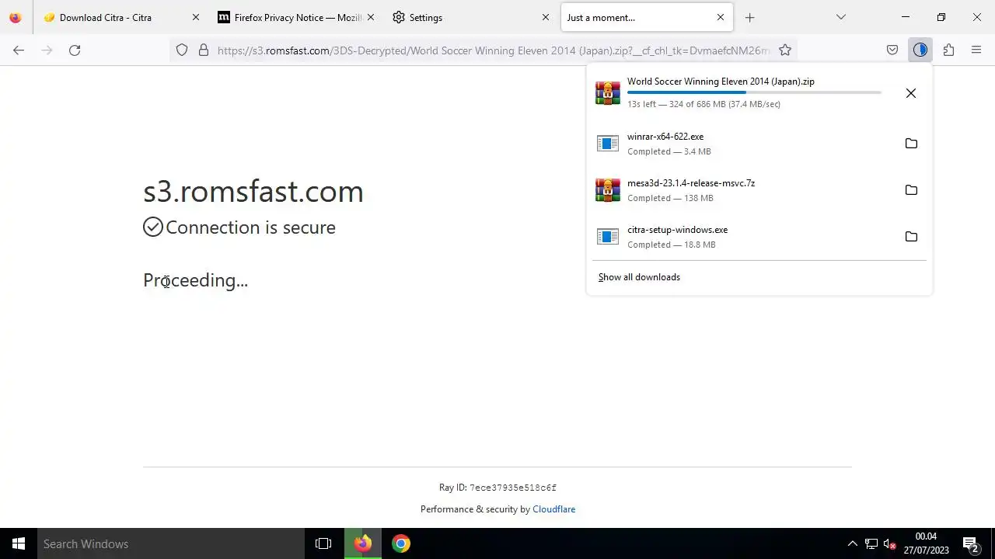This screenshot has width=995, height=559.
Task: Close the Firefox Privacy Notice tab
Action: tap(371, 17)
